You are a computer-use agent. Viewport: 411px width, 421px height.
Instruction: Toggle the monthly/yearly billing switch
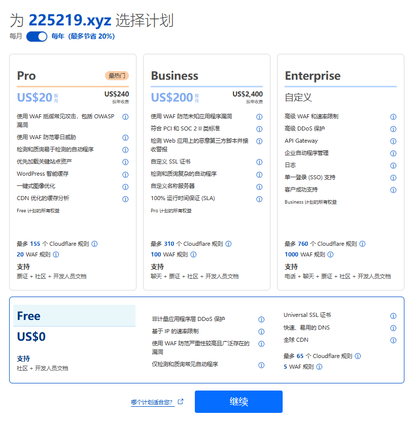(x=37, y=37)
